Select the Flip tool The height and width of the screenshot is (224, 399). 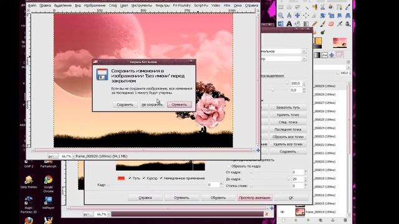point(281,24)
